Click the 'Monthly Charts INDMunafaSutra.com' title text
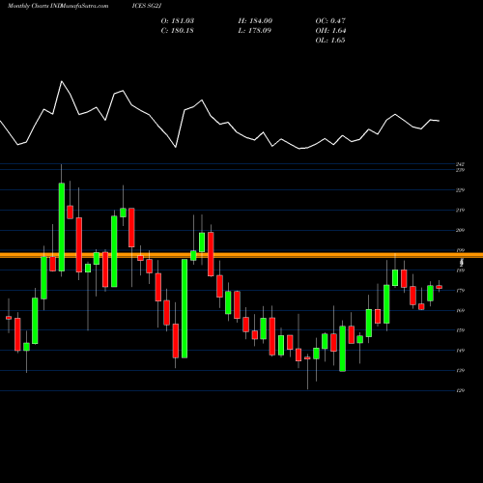Viewport: 483px width, 483px height. tap(58, 6)
